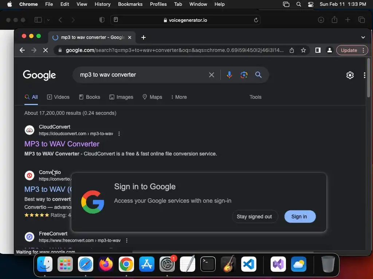
Task: Click the Safari sidebar toggle icon
Action: 38,20
